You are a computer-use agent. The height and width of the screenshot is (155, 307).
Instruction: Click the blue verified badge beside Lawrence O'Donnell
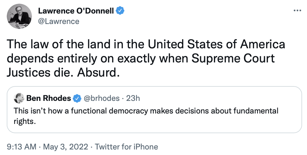click(120, 11)
